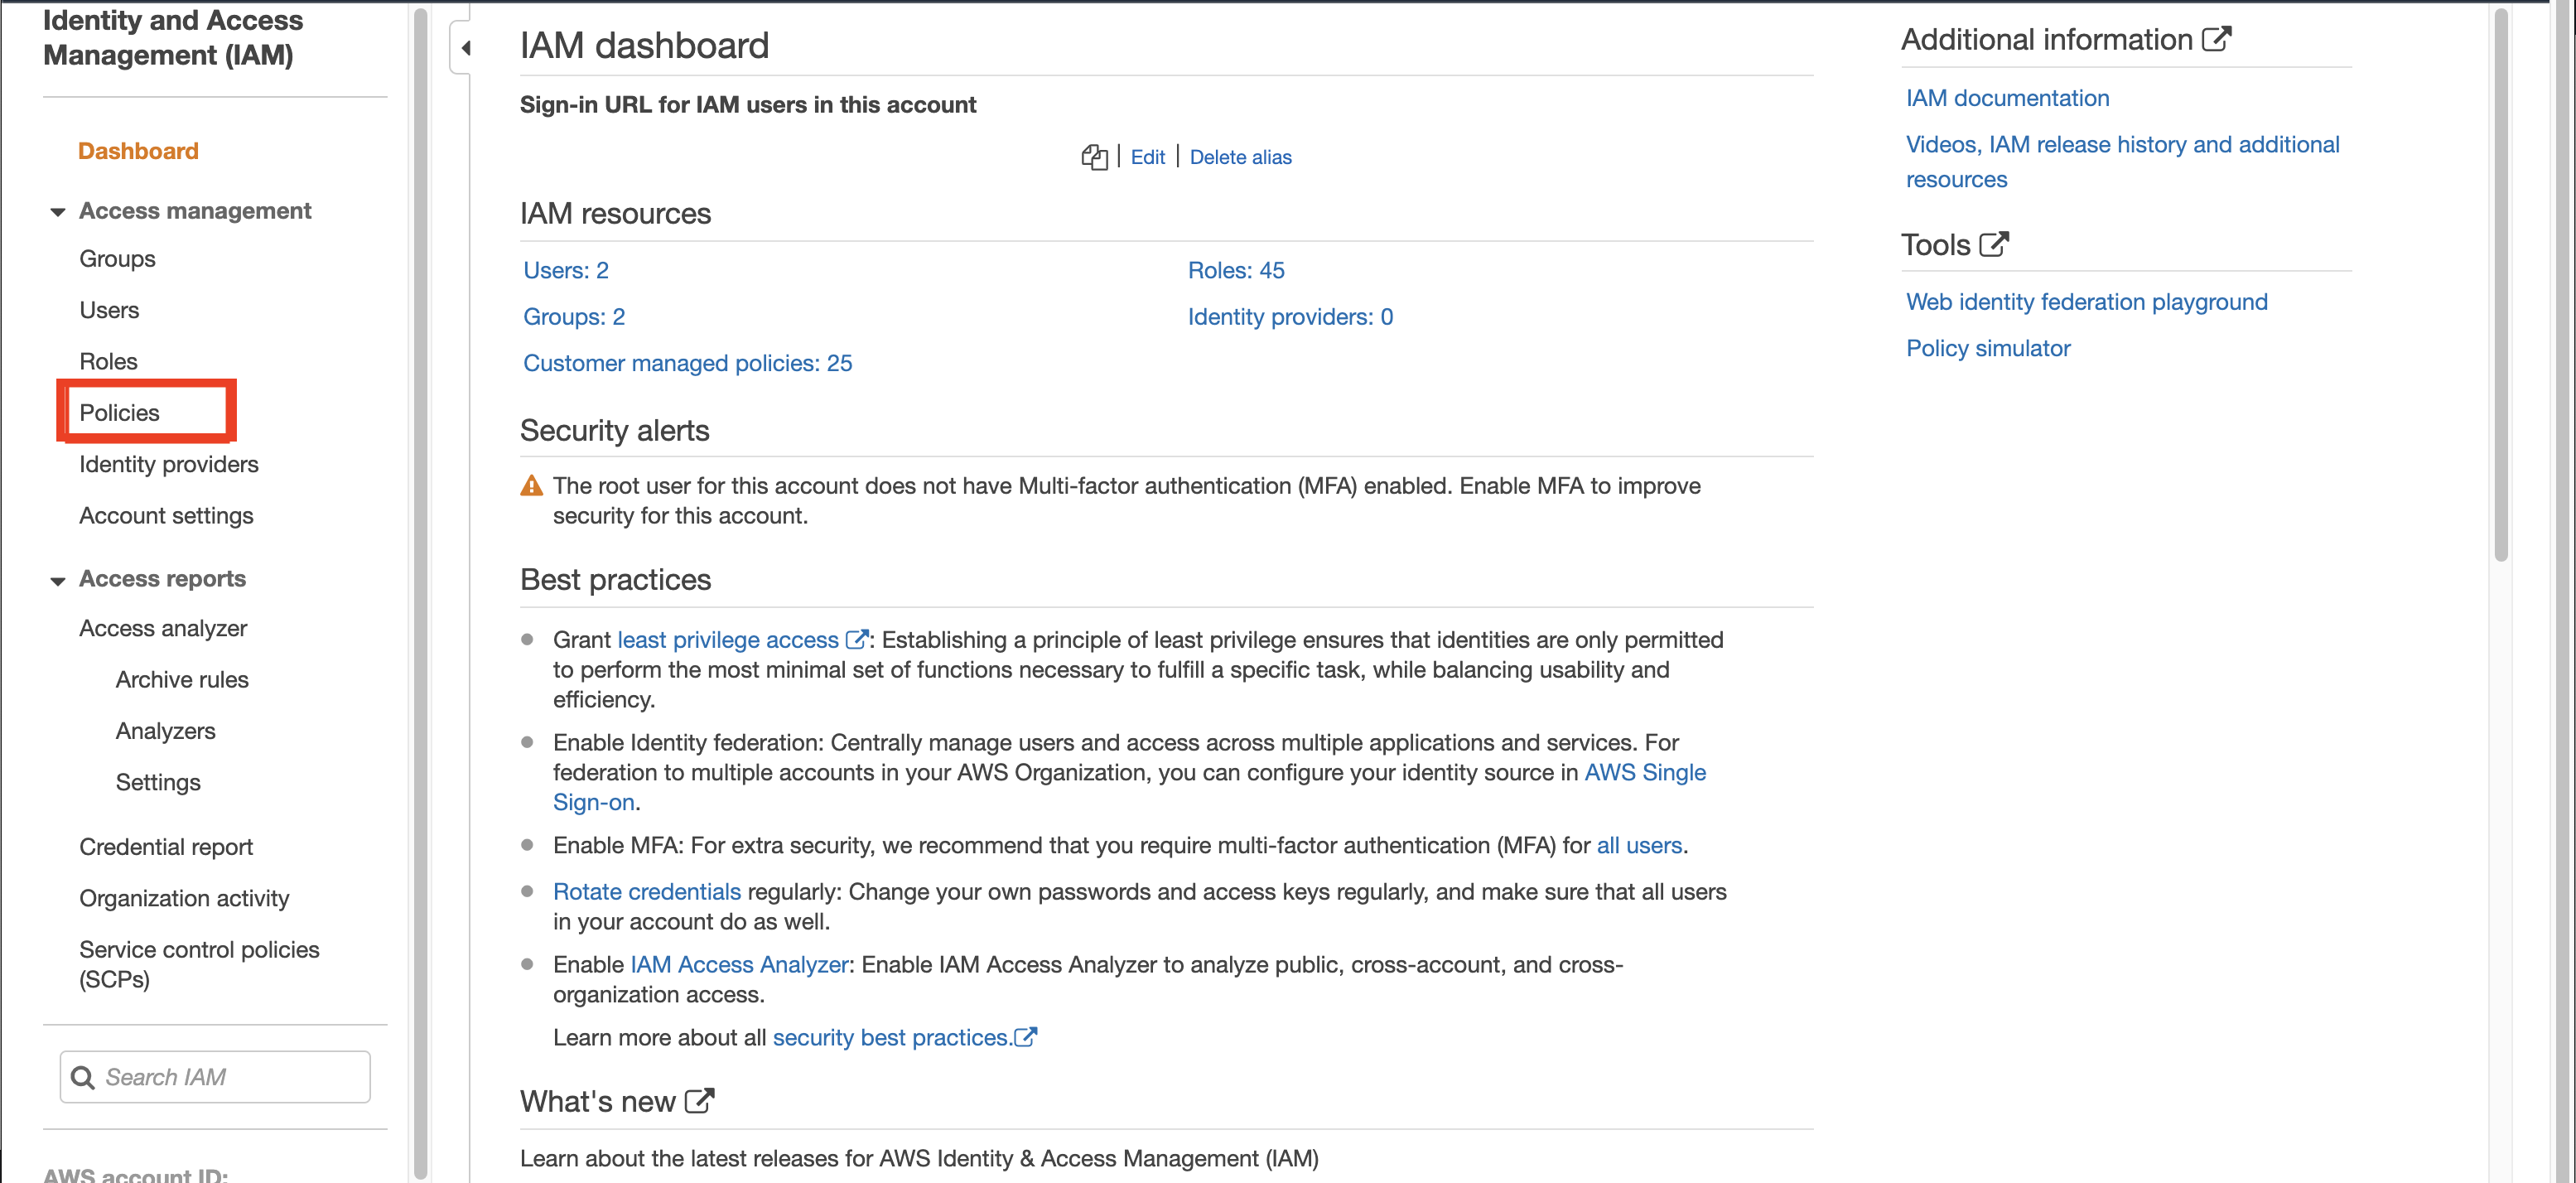
Task: Open the Roles: 45 resource link
Action: click(1236, 271)
